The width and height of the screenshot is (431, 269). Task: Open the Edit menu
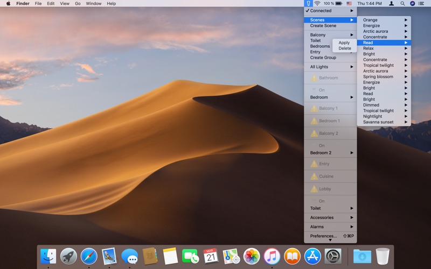coord(51,4)
